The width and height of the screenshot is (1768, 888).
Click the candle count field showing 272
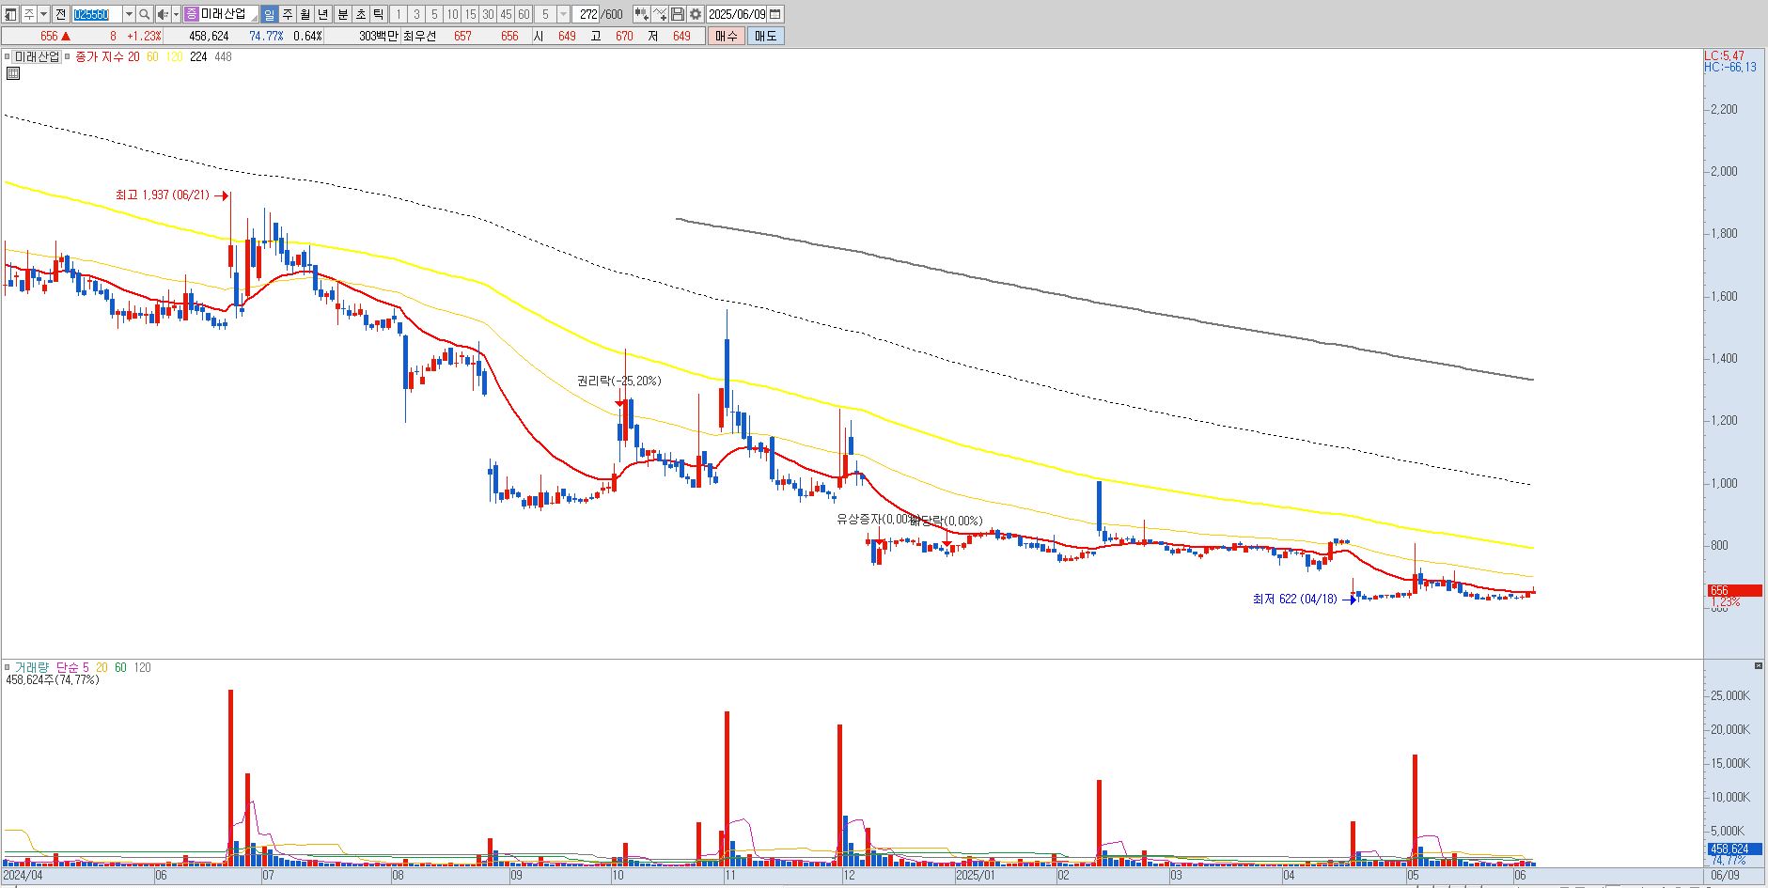pos(587,14)
